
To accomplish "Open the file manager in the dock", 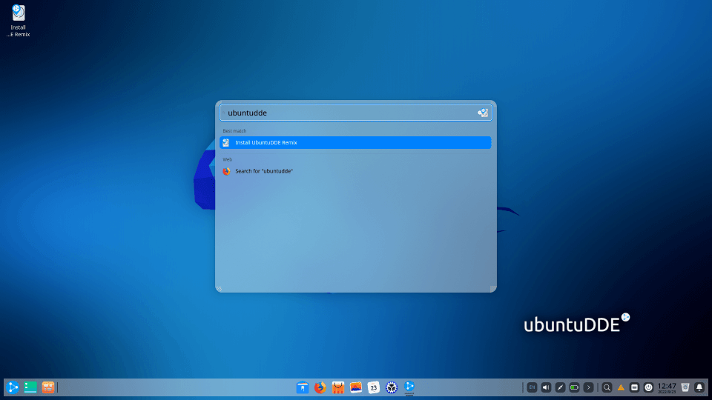I will [303, 387].
